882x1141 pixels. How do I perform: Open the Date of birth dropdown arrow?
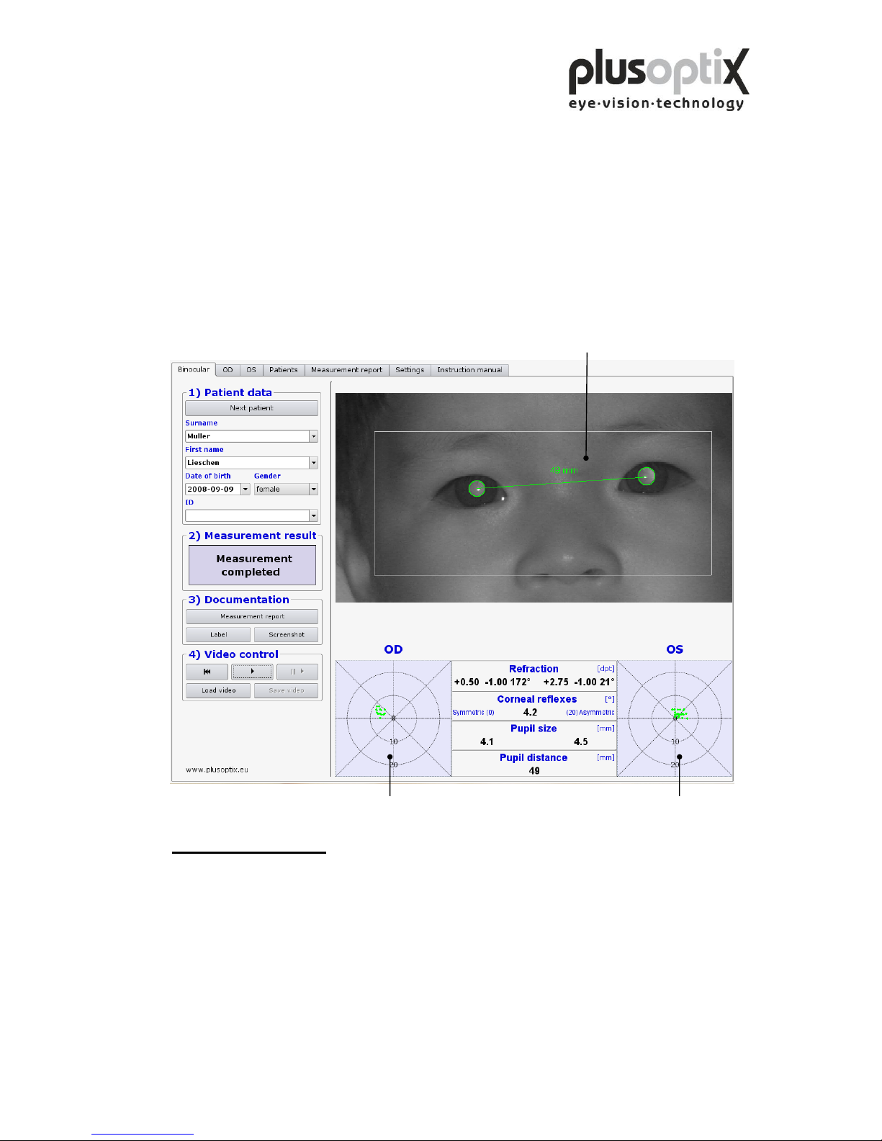246,490
